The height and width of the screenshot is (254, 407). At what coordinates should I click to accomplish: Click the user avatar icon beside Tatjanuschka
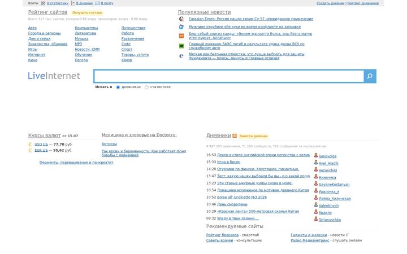coord(316,219)
